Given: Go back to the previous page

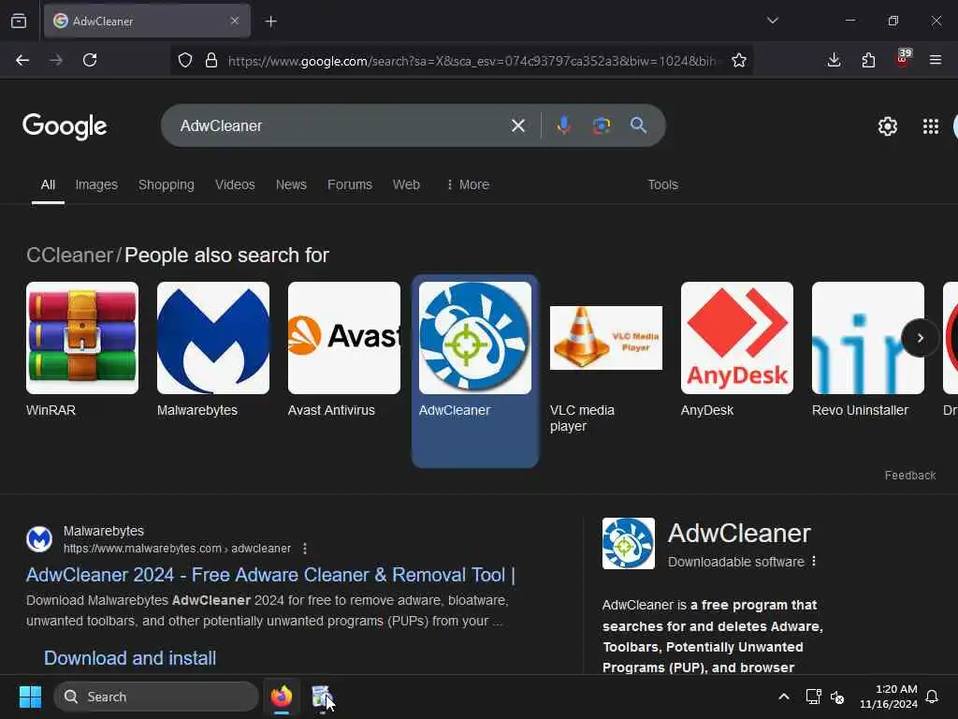Looking at the screenshot, I should coord(22,60).
